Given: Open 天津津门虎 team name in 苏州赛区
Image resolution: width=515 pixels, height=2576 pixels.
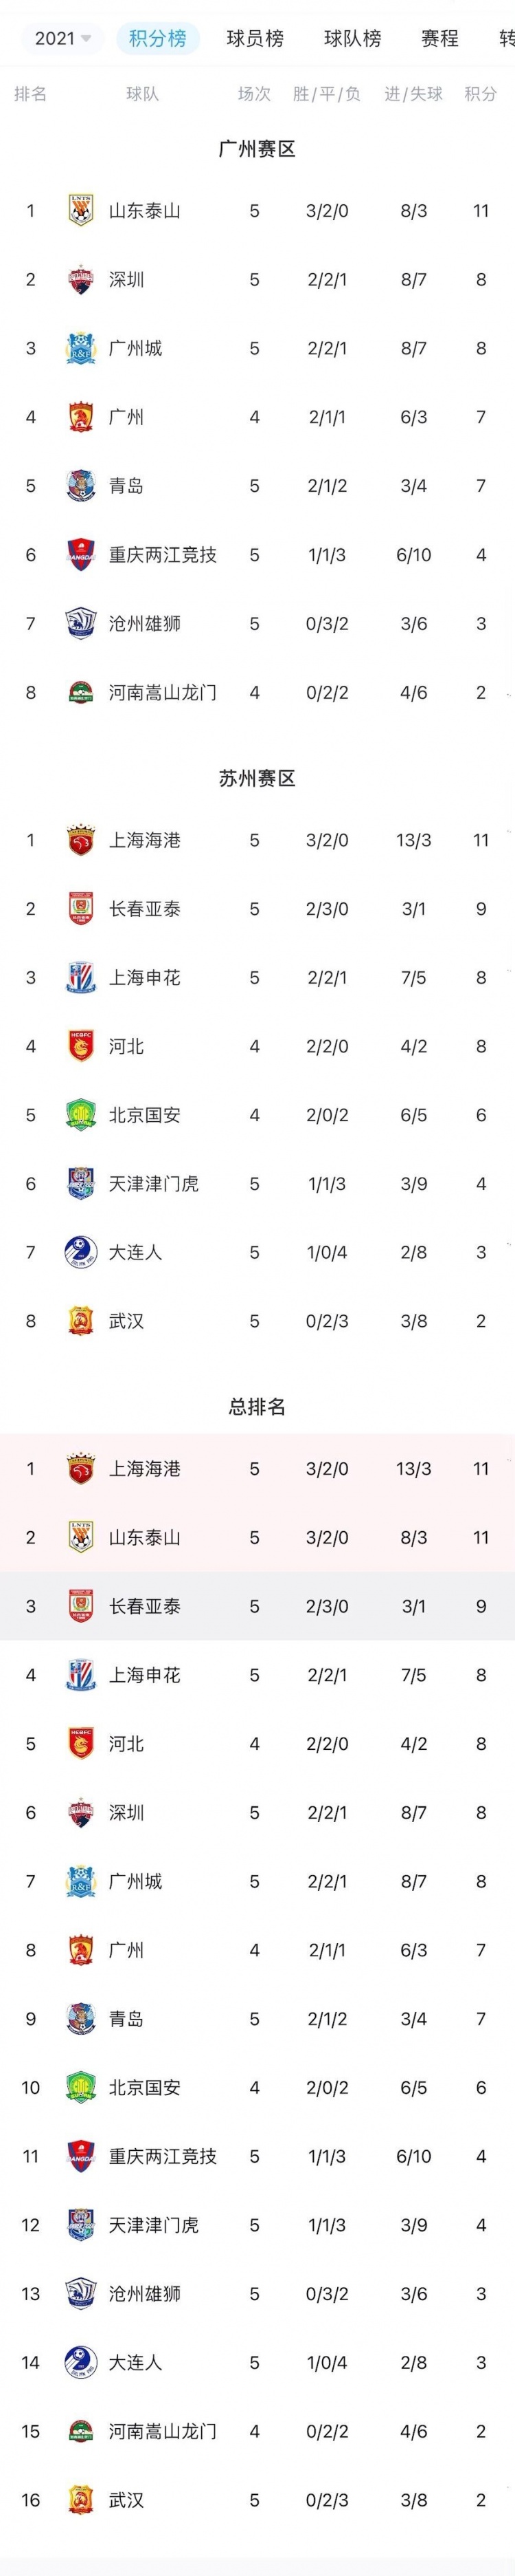Looking at the screenshot, I should 154,1184.
